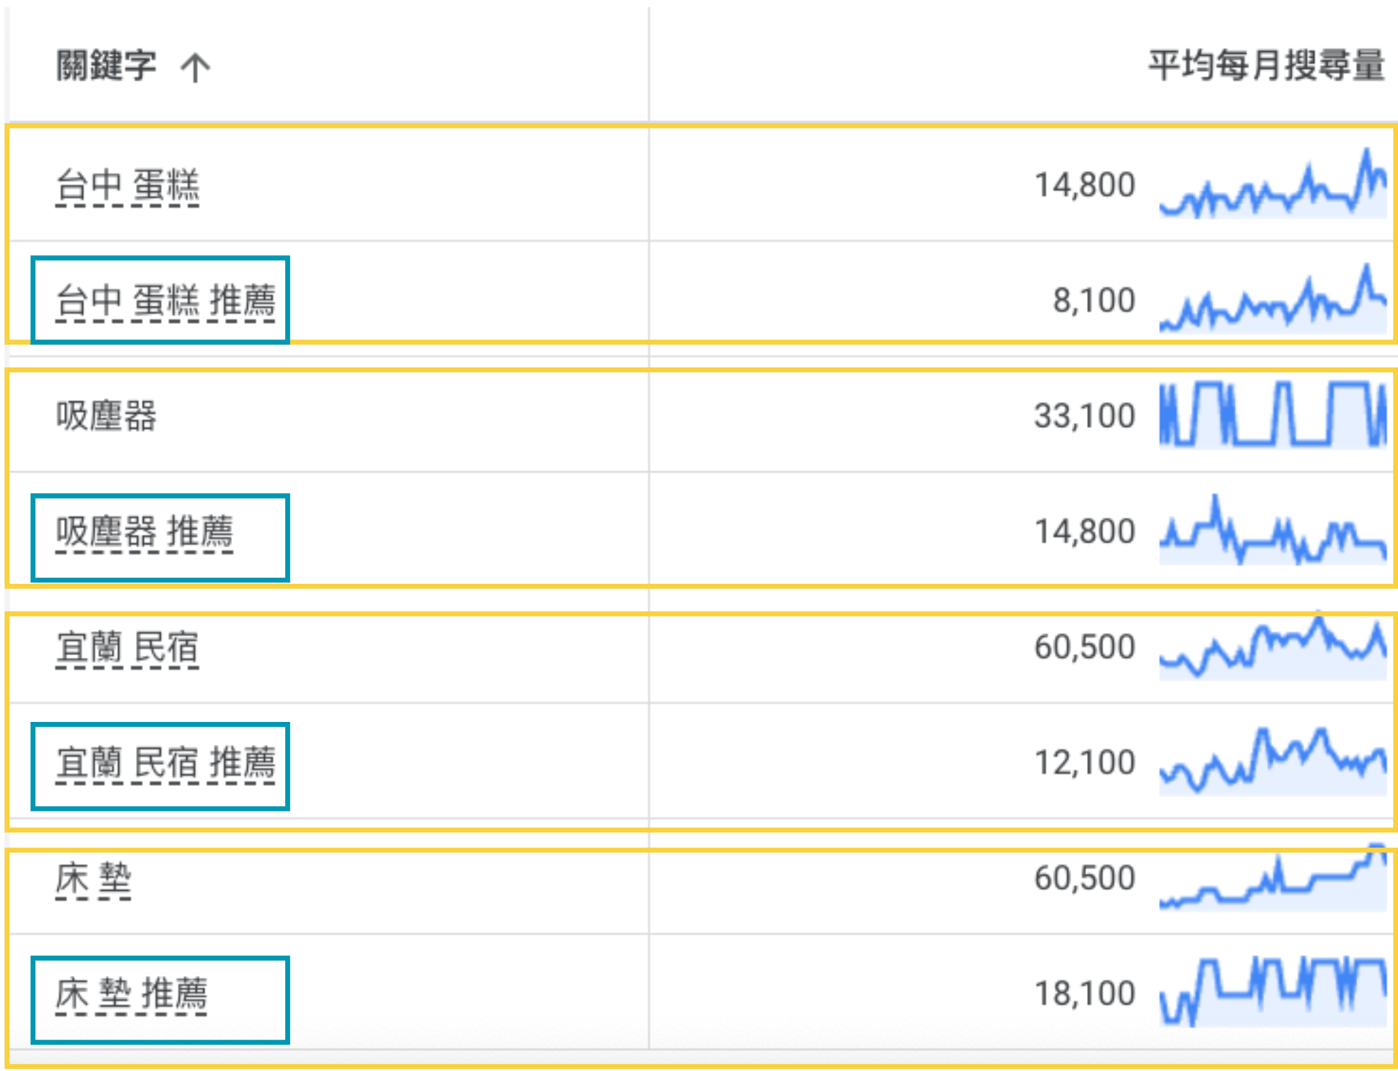The height and width of the screenshot is (1071, 1398).
Task: Open the 宜蘭 民宿 keyword link
Action: pyautogui.click(x=127, y=648)
